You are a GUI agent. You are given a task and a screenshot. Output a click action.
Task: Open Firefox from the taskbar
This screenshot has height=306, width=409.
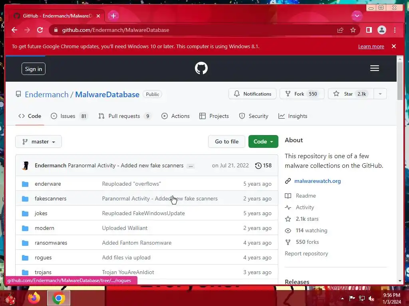point(34,298)
